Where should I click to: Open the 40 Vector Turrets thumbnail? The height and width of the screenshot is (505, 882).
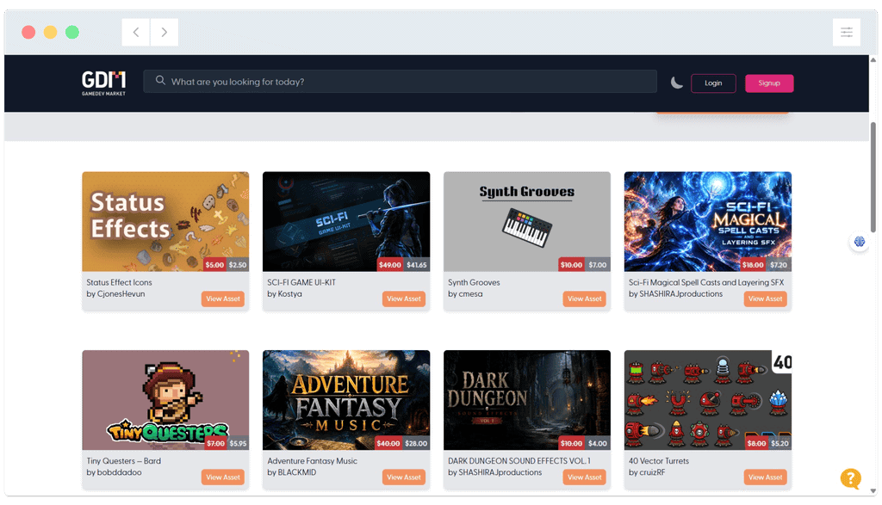pyautogui.click(x=708, y=400)
